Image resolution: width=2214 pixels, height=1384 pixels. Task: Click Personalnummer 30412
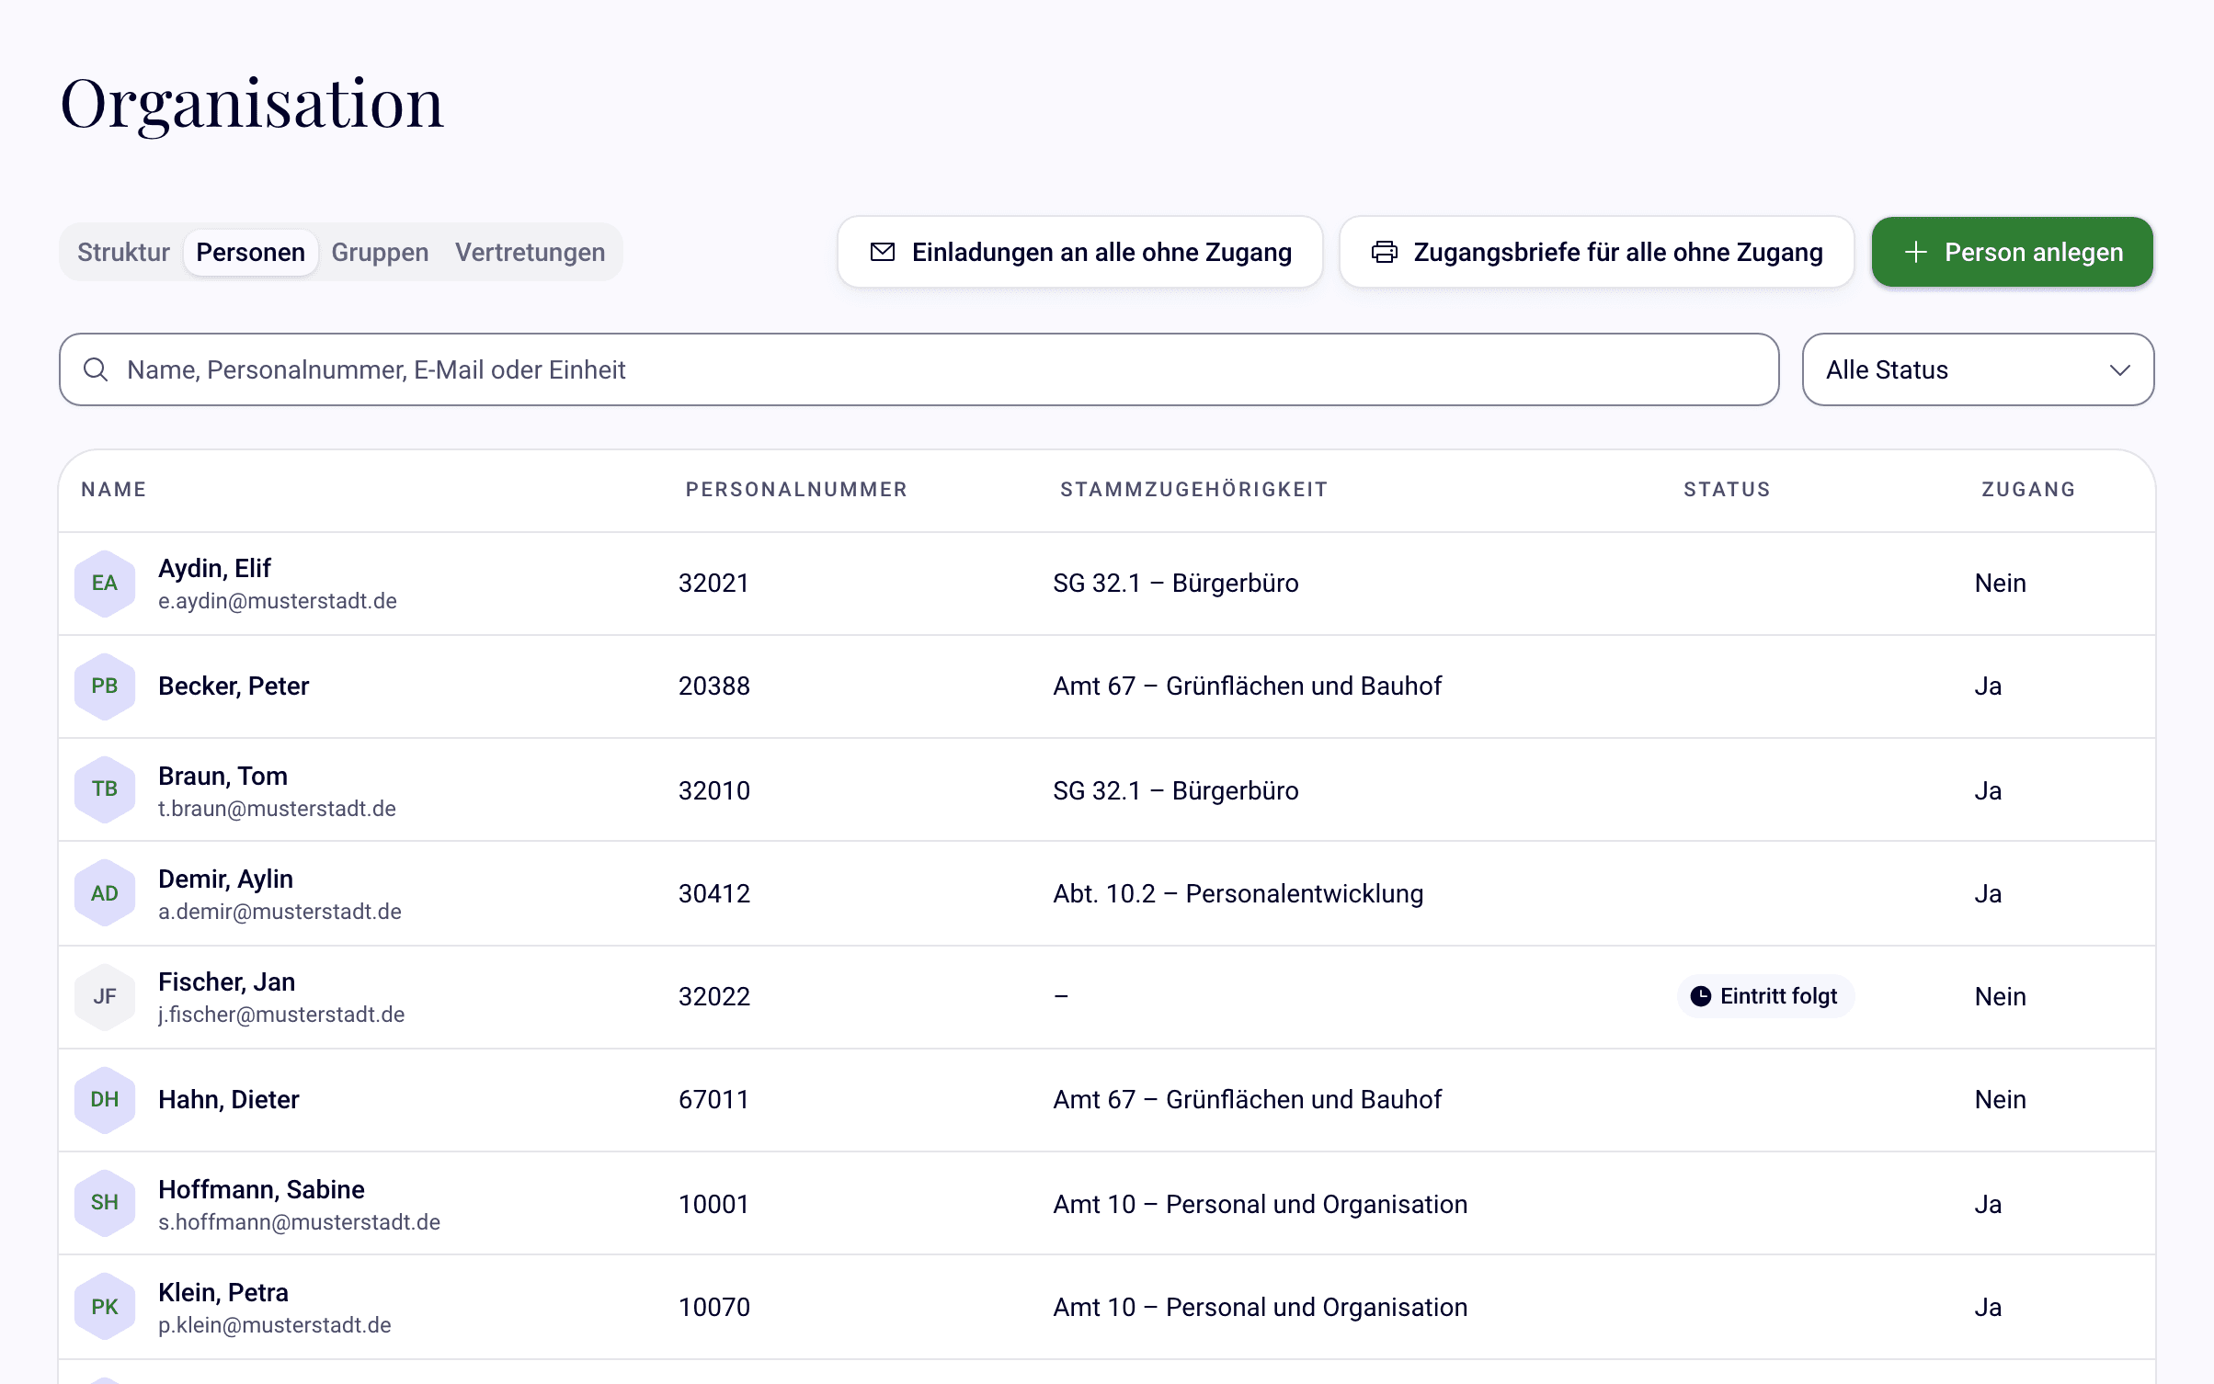point(714,893)
